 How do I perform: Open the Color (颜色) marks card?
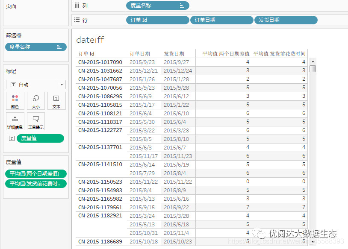click(15, 101)
